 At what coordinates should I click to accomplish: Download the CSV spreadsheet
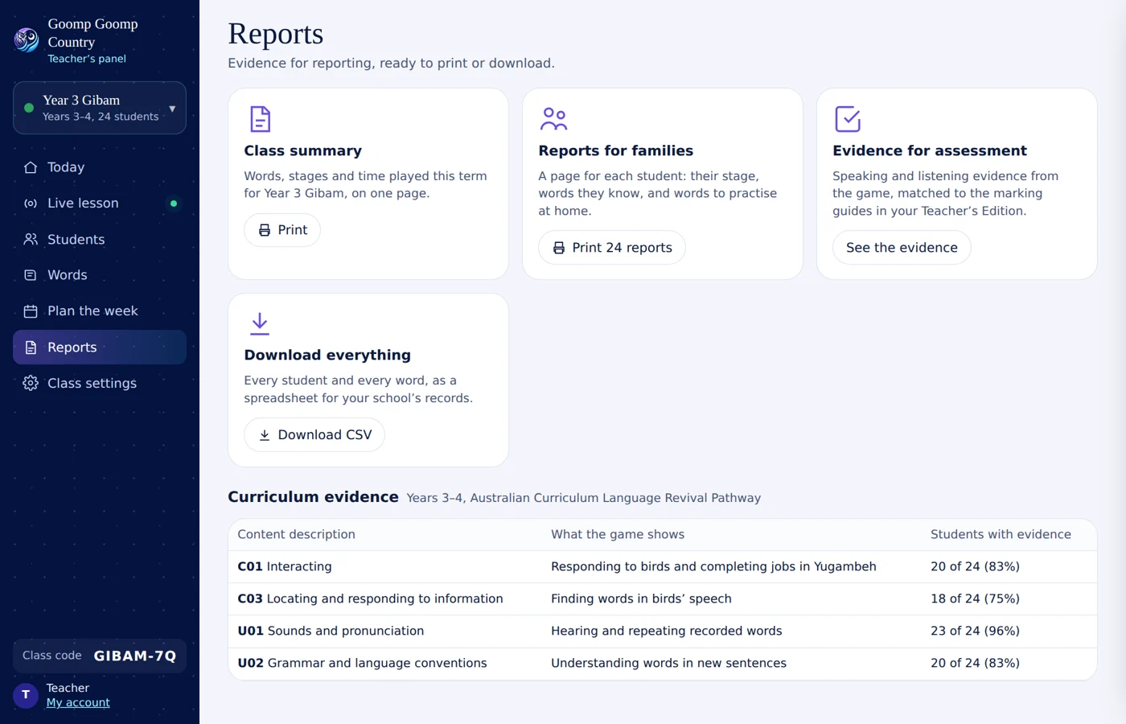(x=314, y=435)
